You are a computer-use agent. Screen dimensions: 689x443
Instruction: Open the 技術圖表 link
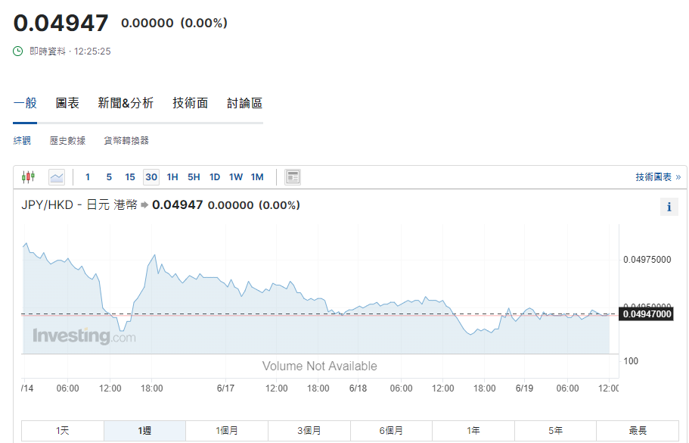(657, 177)
